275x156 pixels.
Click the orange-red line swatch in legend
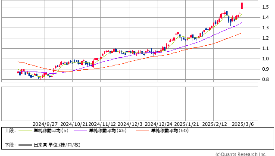click(142, 131)
